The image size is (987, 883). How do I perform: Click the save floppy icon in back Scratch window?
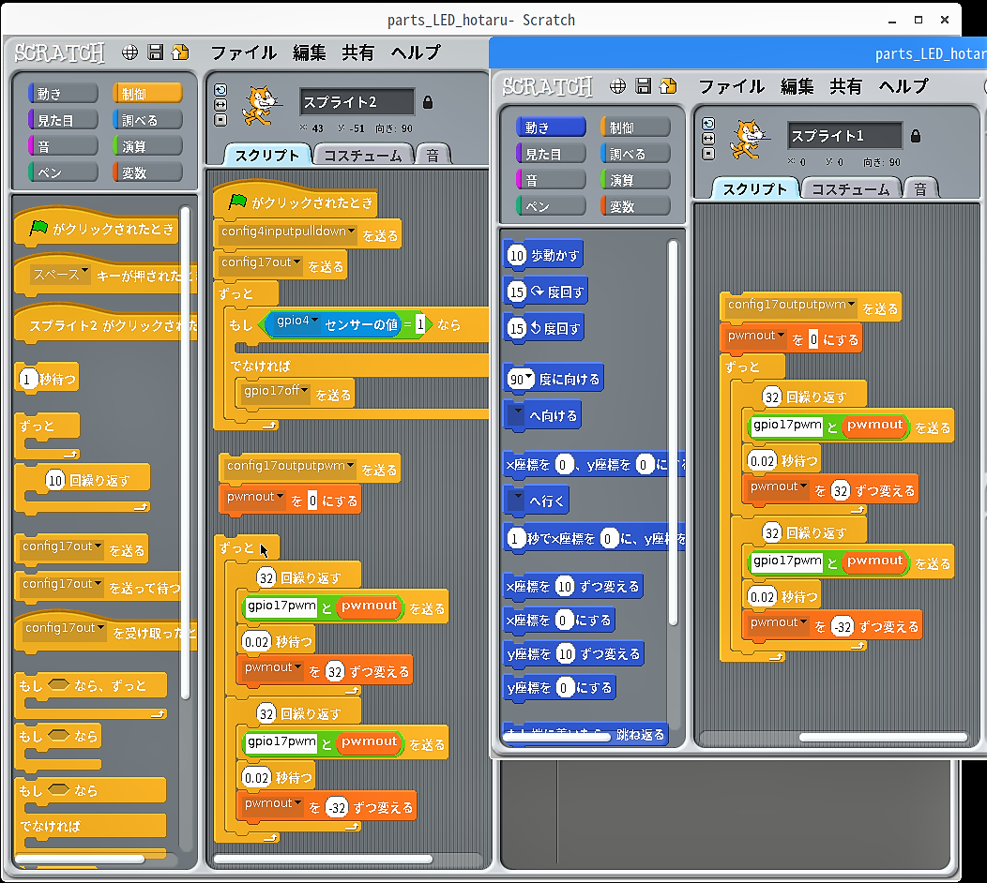pyautogui.click(x=155, y=52)
